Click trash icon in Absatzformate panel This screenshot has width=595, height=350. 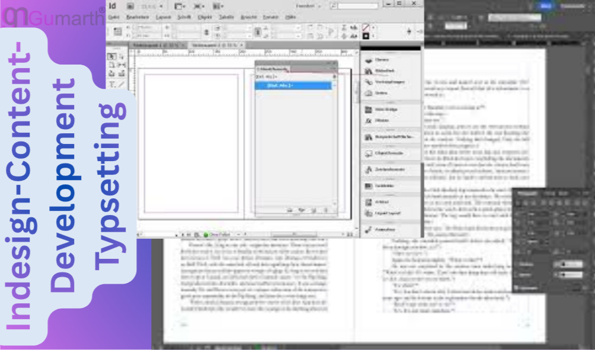(x=325, y=210)
